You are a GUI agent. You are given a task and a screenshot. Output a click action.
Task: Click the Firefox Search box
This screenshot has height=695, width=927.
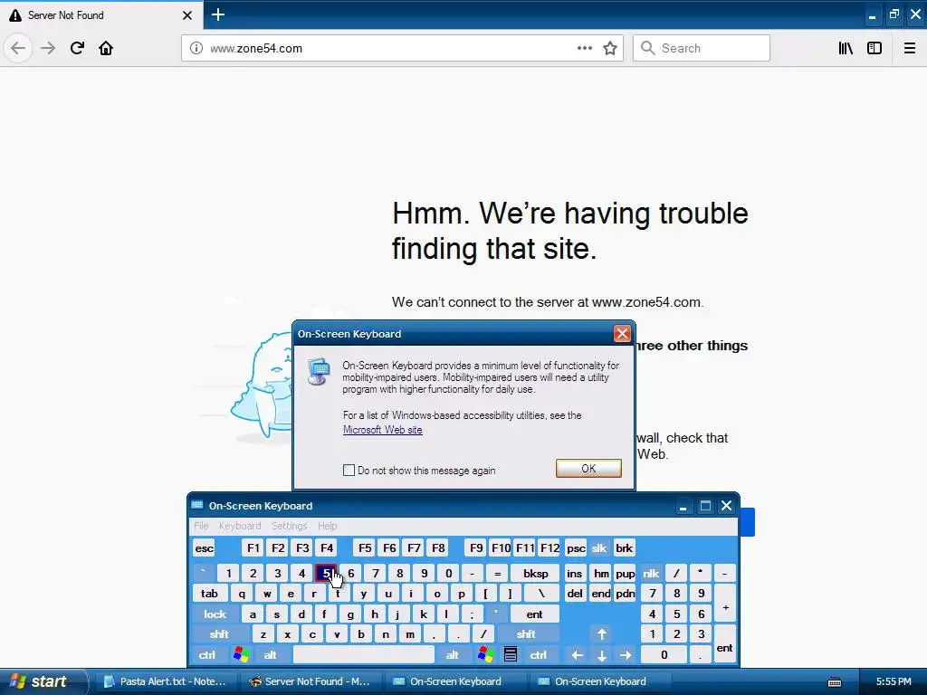coord(702,48)
